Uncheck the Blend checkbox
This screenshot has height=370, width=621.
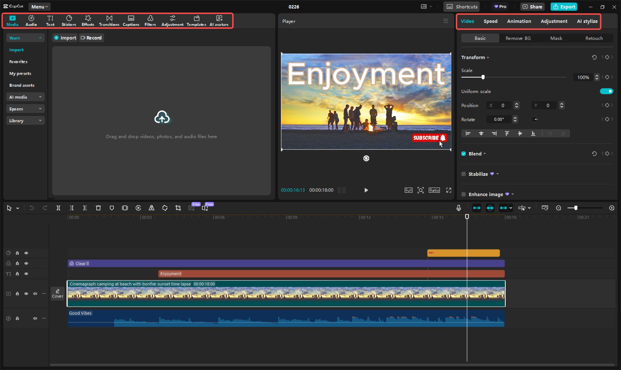click(464, 154)
